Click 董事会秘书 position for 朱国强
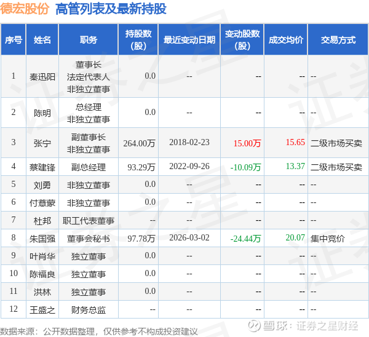Screen dimensions: 369x337 pos(88,239)
